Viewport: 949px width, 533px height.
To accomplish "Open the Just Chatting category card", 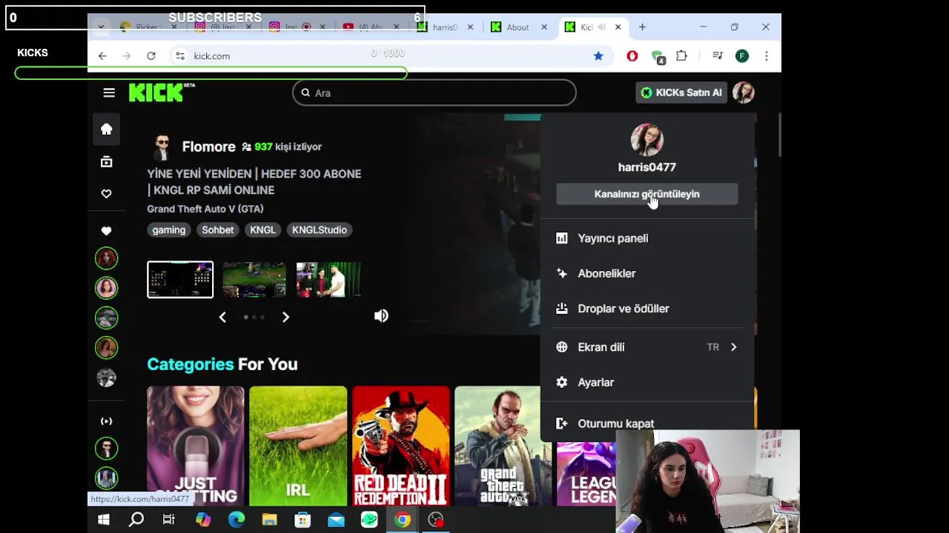I will pos(196,446).
